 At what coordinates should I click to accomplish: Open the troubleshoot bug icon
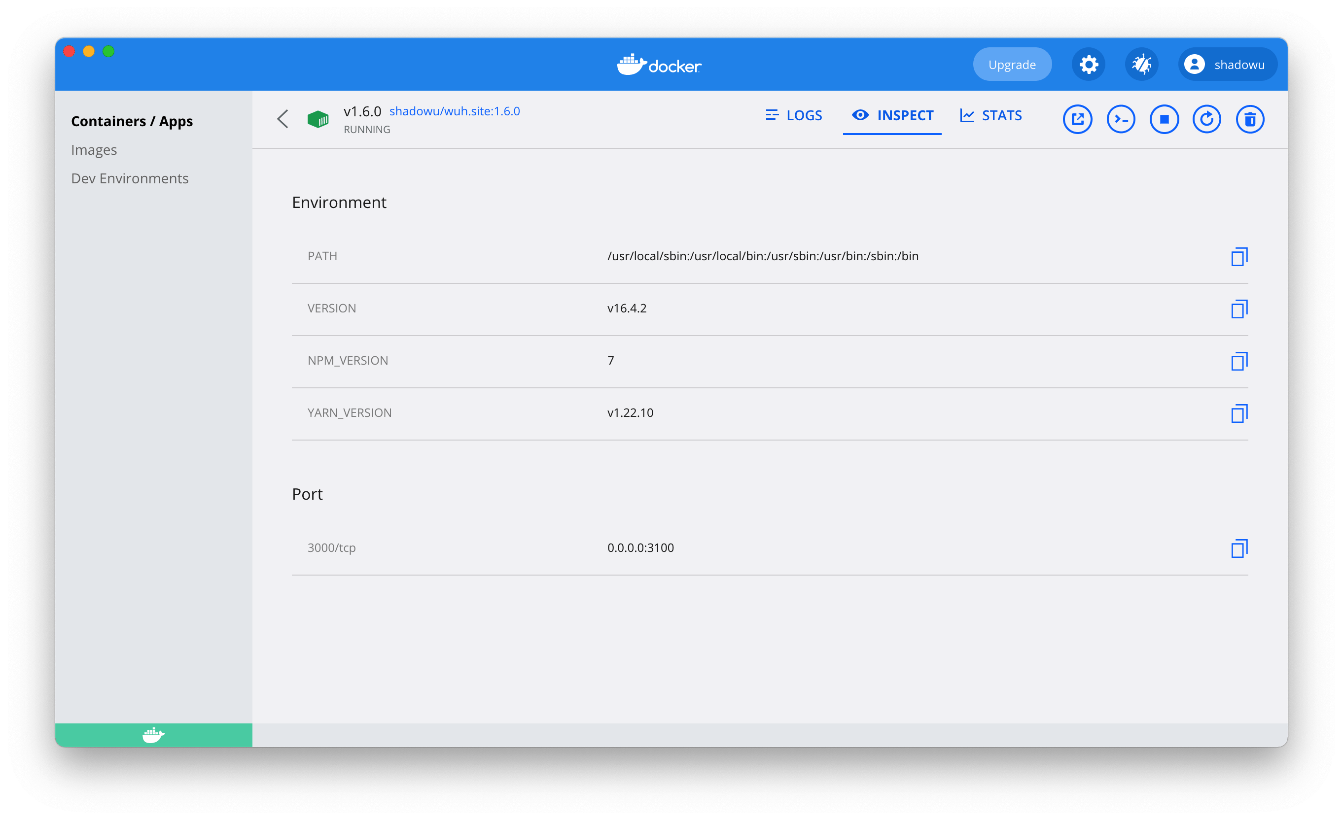point(1141,64)
